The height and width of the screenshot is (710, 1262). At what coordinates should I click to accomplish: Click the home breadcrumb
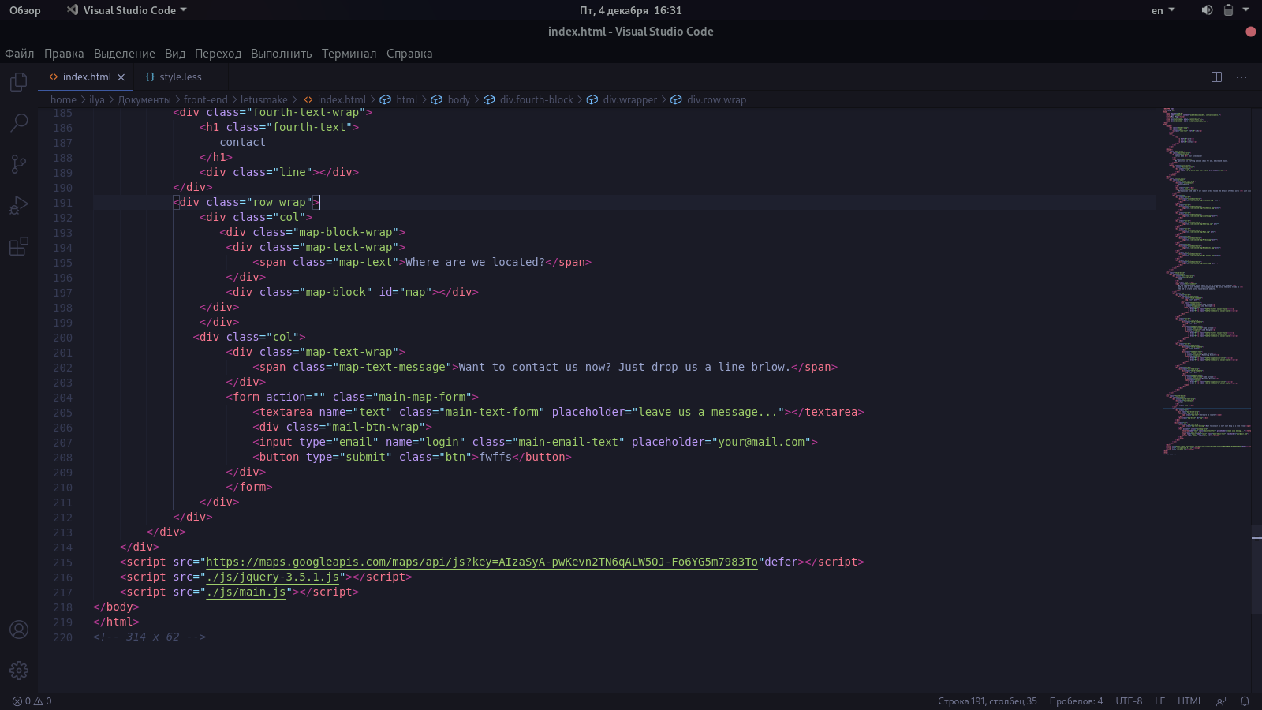[x=63, y=100]
